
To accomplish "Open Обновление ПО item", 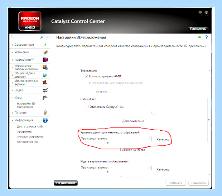I will point(28,142).
